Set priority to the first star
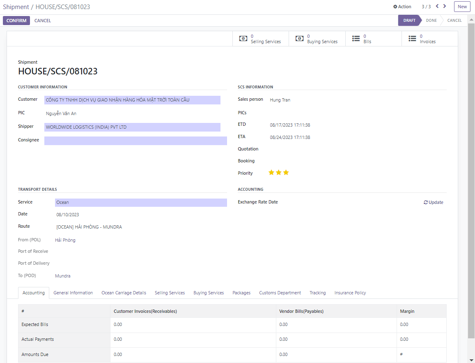 pyautogui.click(x=271, y=173)
